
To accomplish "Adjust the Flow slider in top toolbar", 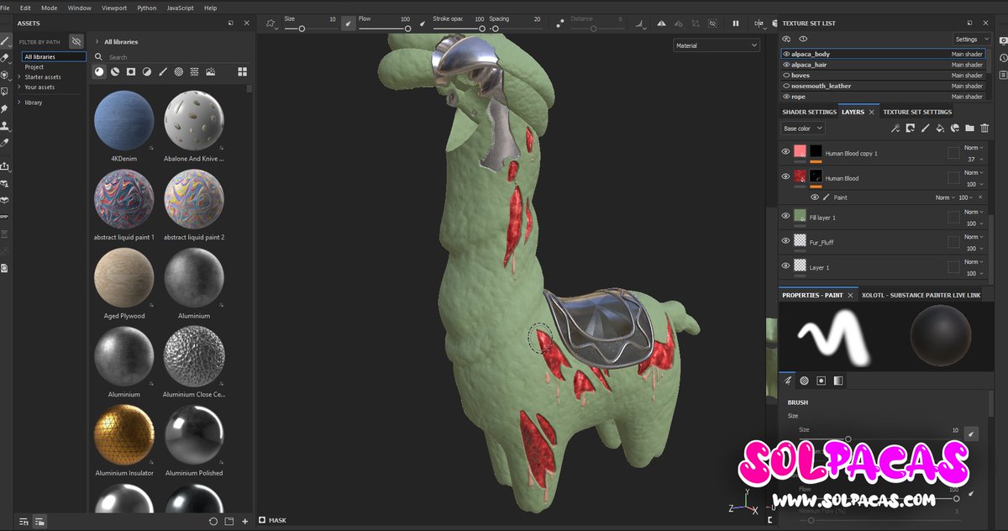I will [385, 29].
